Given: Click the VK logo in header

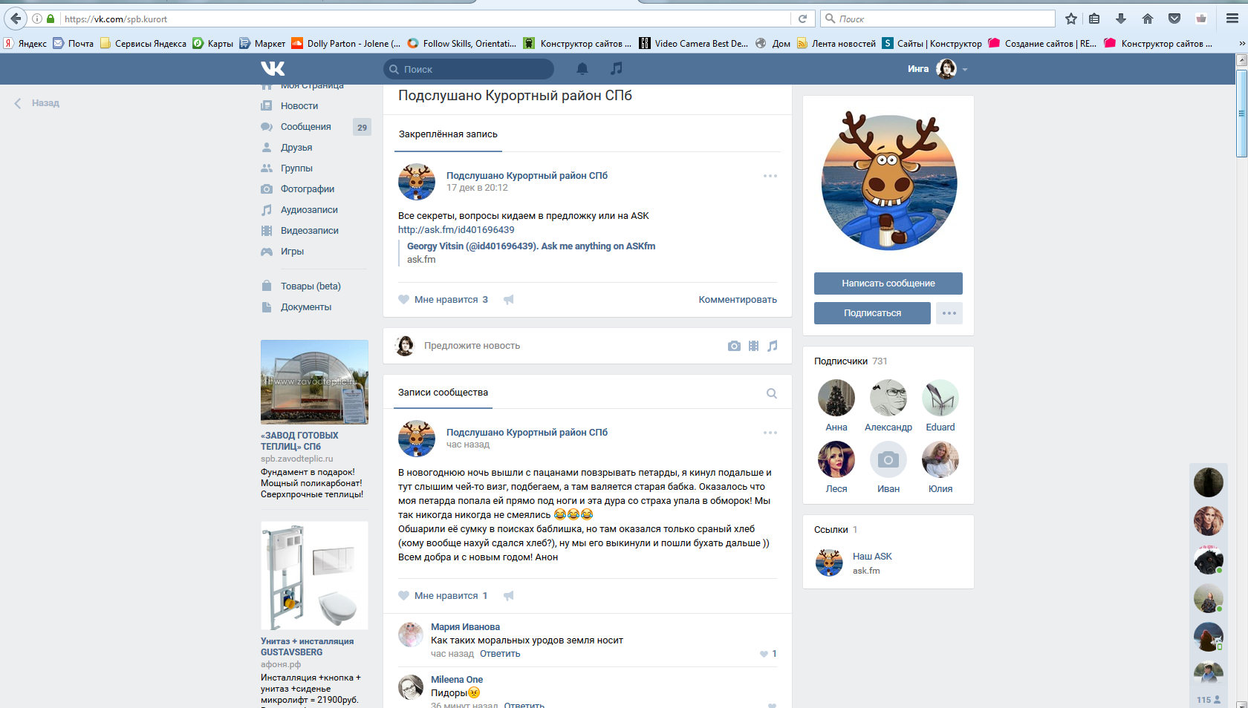Looking at the screenshot, I should pos(273,69).
